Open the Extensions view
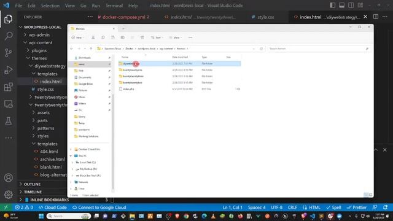Image resolution: width=393 pixels, height=221 pixels. pyautogui.click(x=8, y=87)
